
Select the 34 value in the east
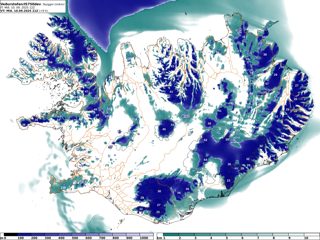pyautogui.click(x=257, y=127)
